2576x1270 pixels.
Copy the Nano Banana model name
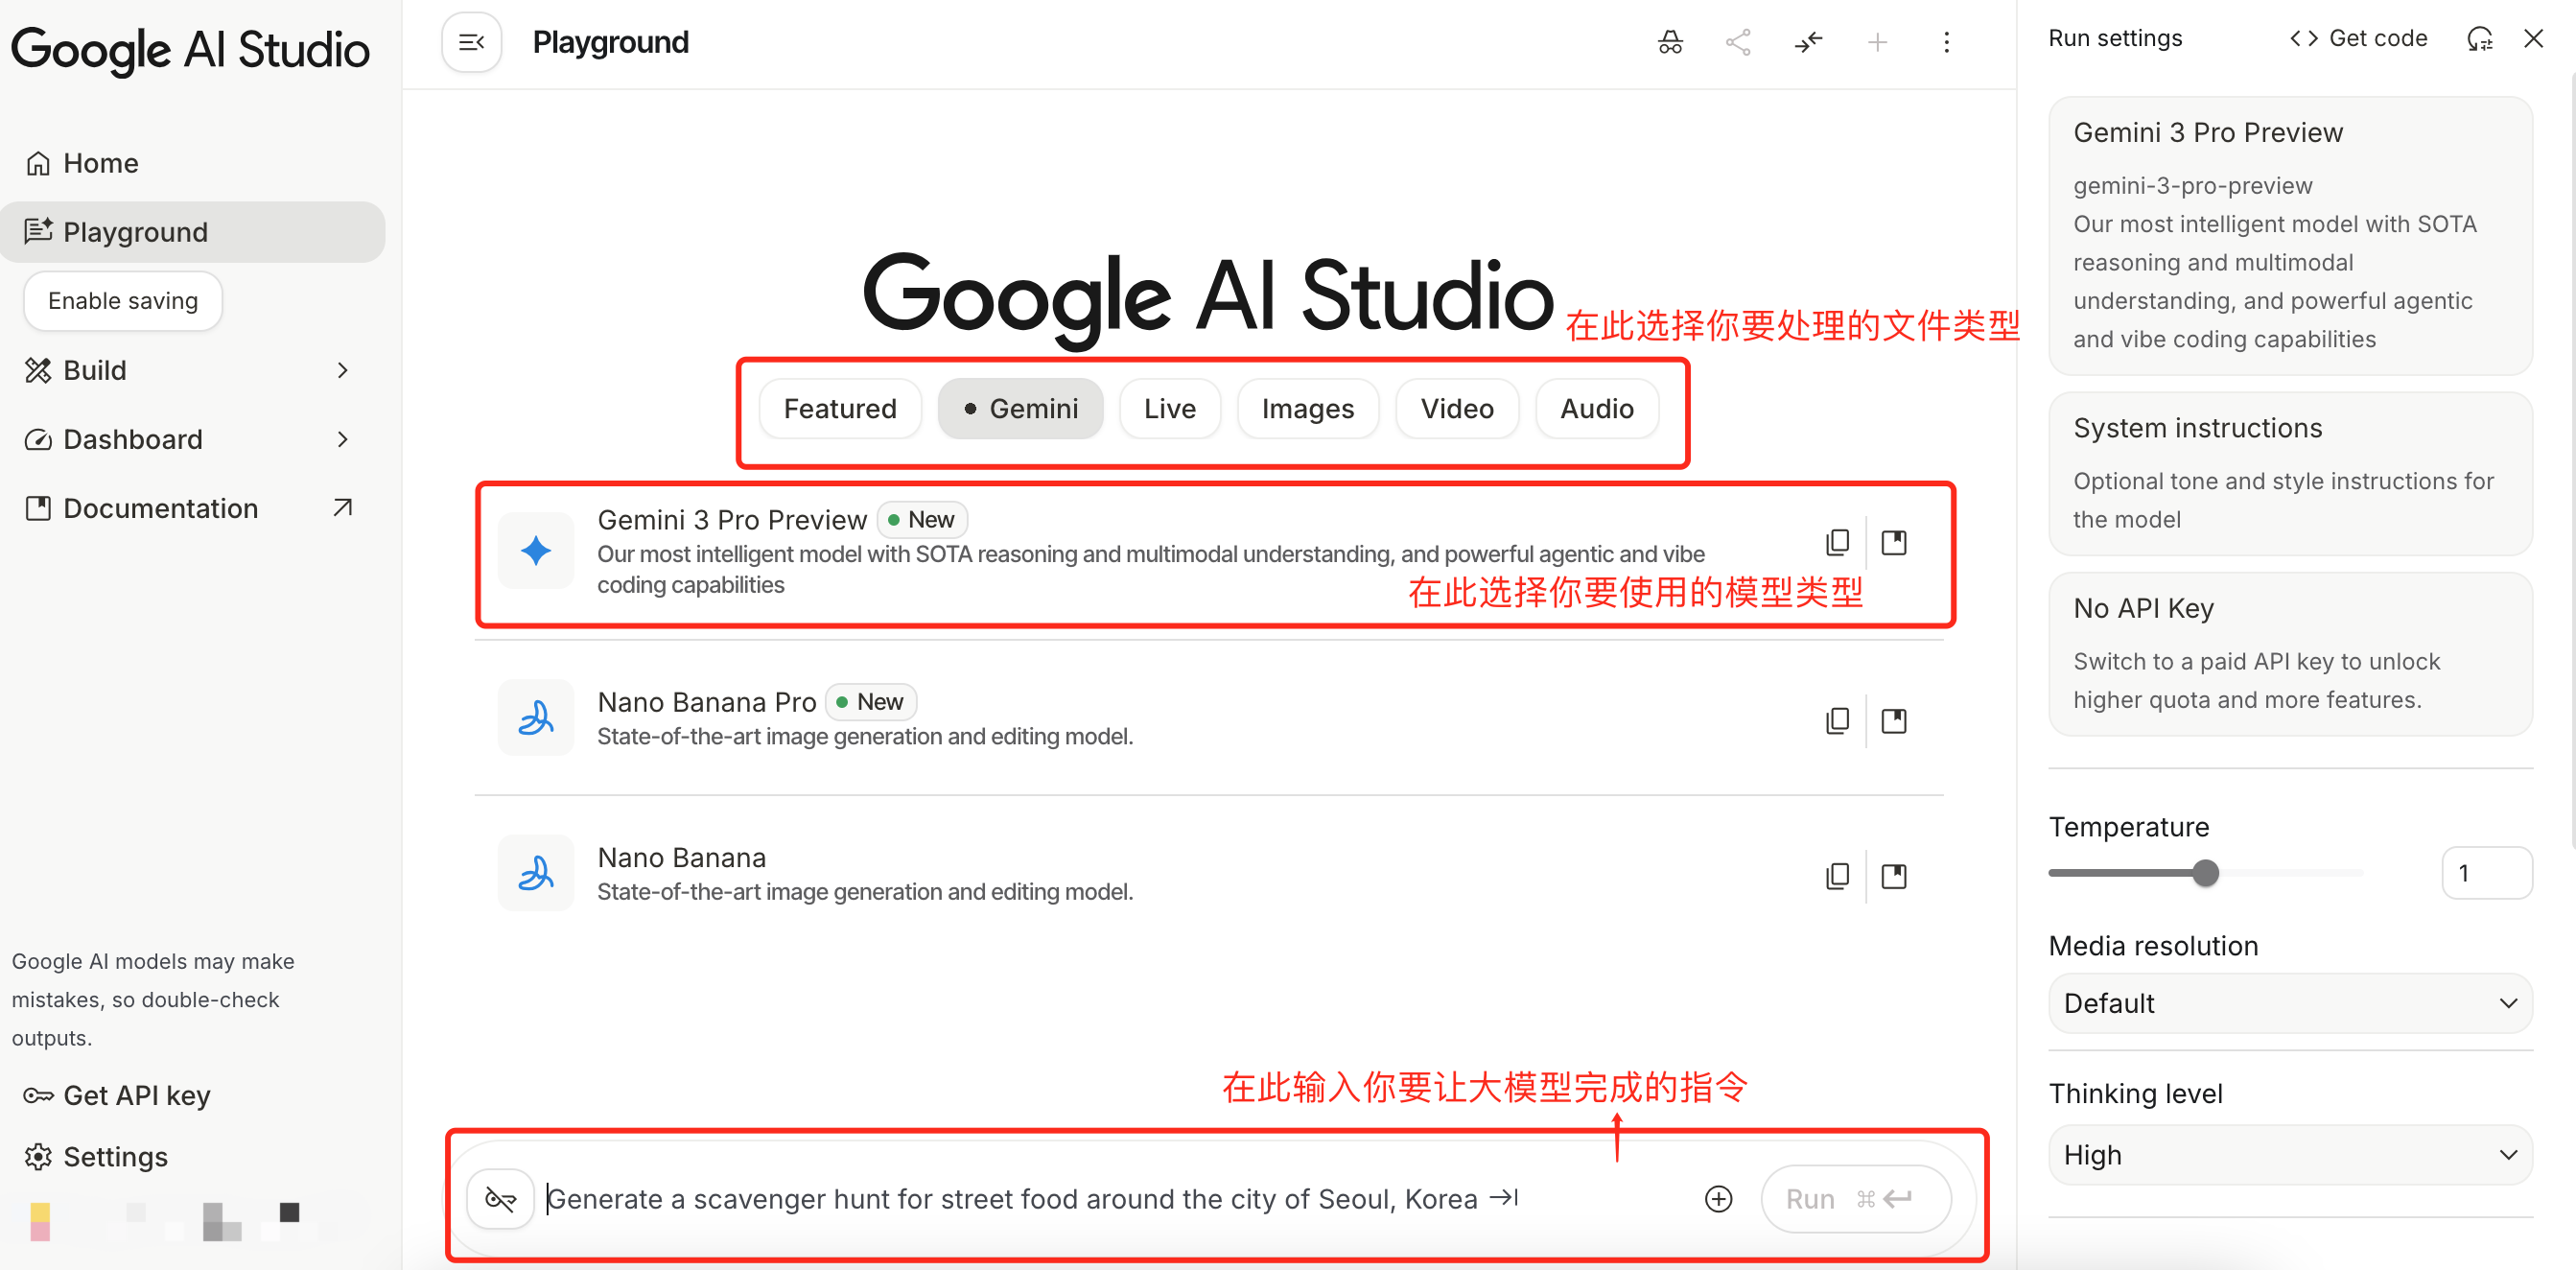[x=1838, y=876]
